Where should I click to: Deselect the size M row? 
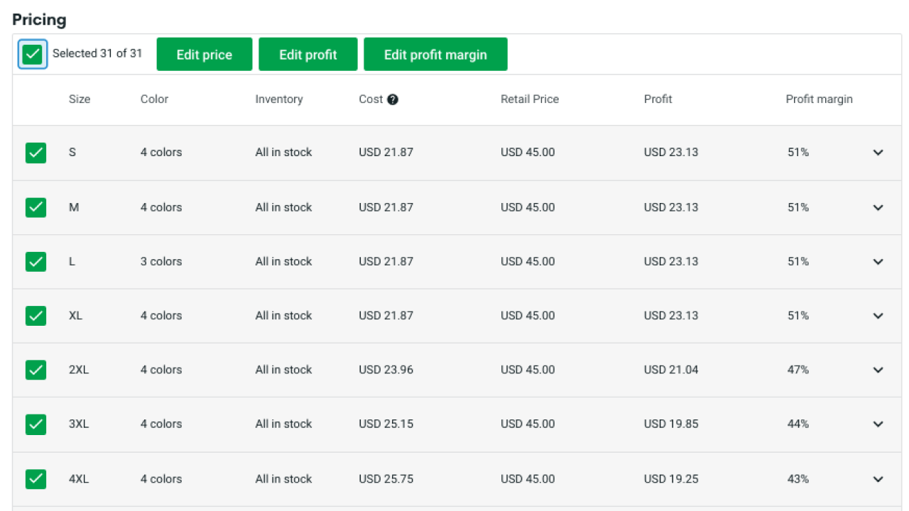36,207
